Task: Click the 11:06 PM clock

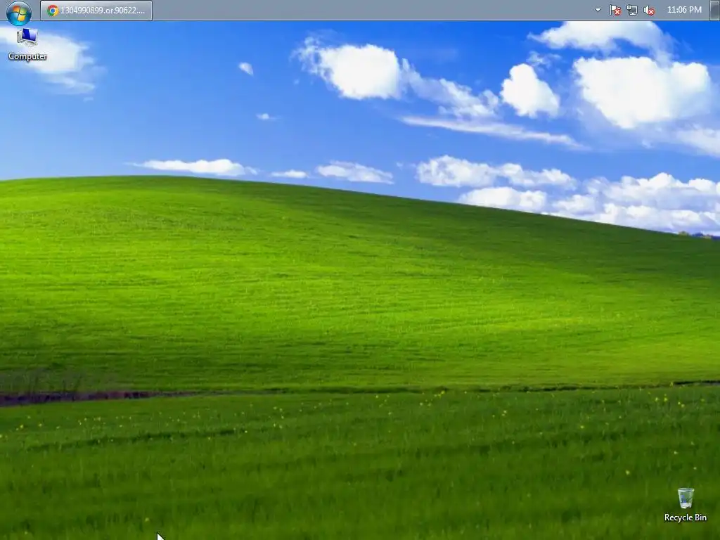Action: pos(684,10)
